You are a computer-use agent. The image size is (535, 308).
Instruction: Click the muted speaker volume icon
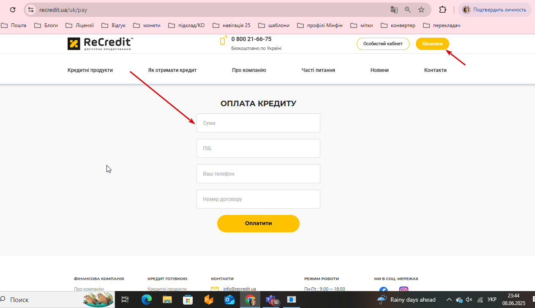point(469,300)
